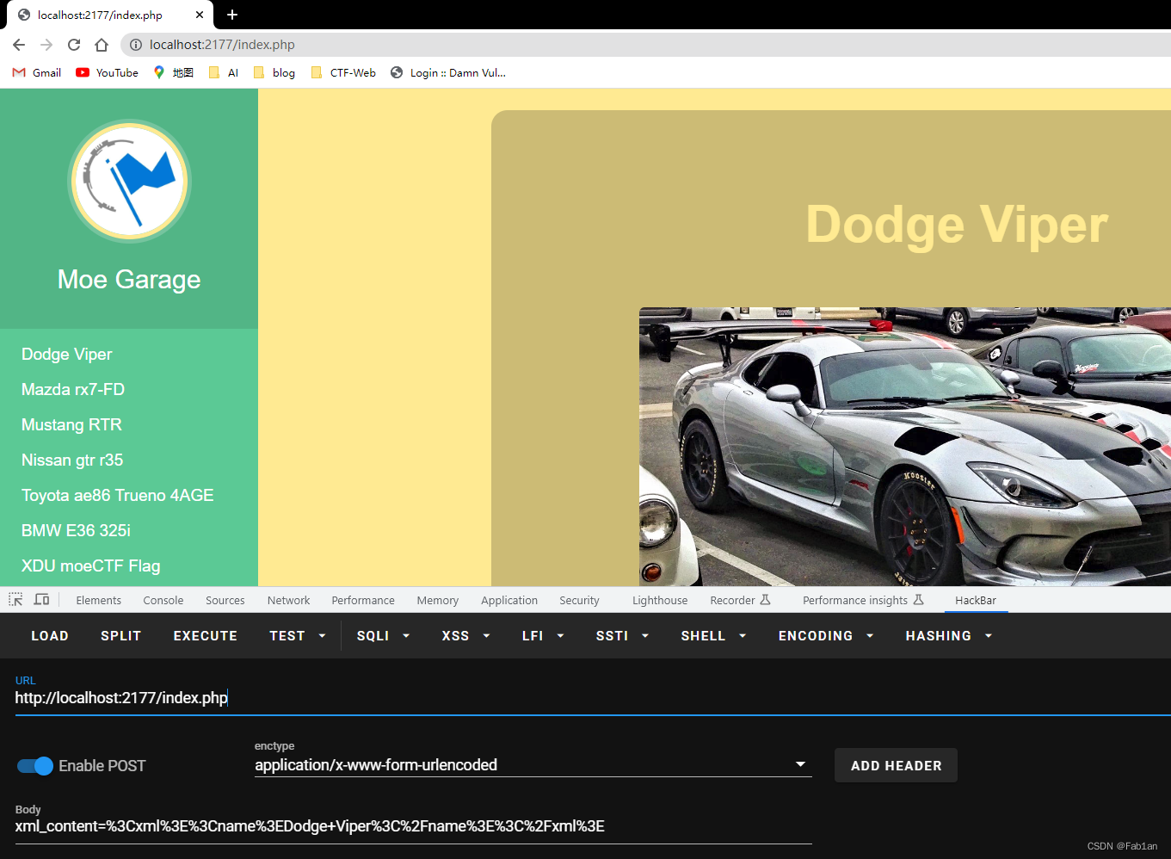Image resolution: width=1171 pixels, height=859 pixels.
Task: Open the Dodge Viper sidebar link
Action: click(67, 354)
